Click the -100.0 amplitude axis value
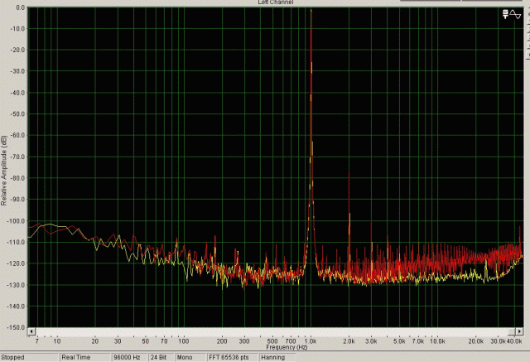The width and height of the screenshot is (530, 362). click(x=17, y=220)
